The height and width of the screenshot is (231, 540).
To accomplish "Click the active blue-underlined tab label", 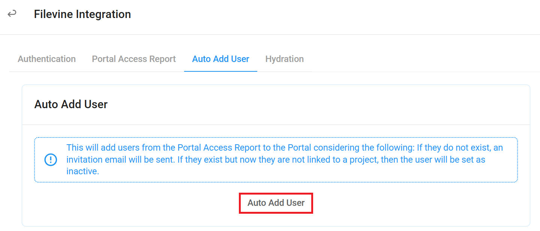I will pos(220,59).
